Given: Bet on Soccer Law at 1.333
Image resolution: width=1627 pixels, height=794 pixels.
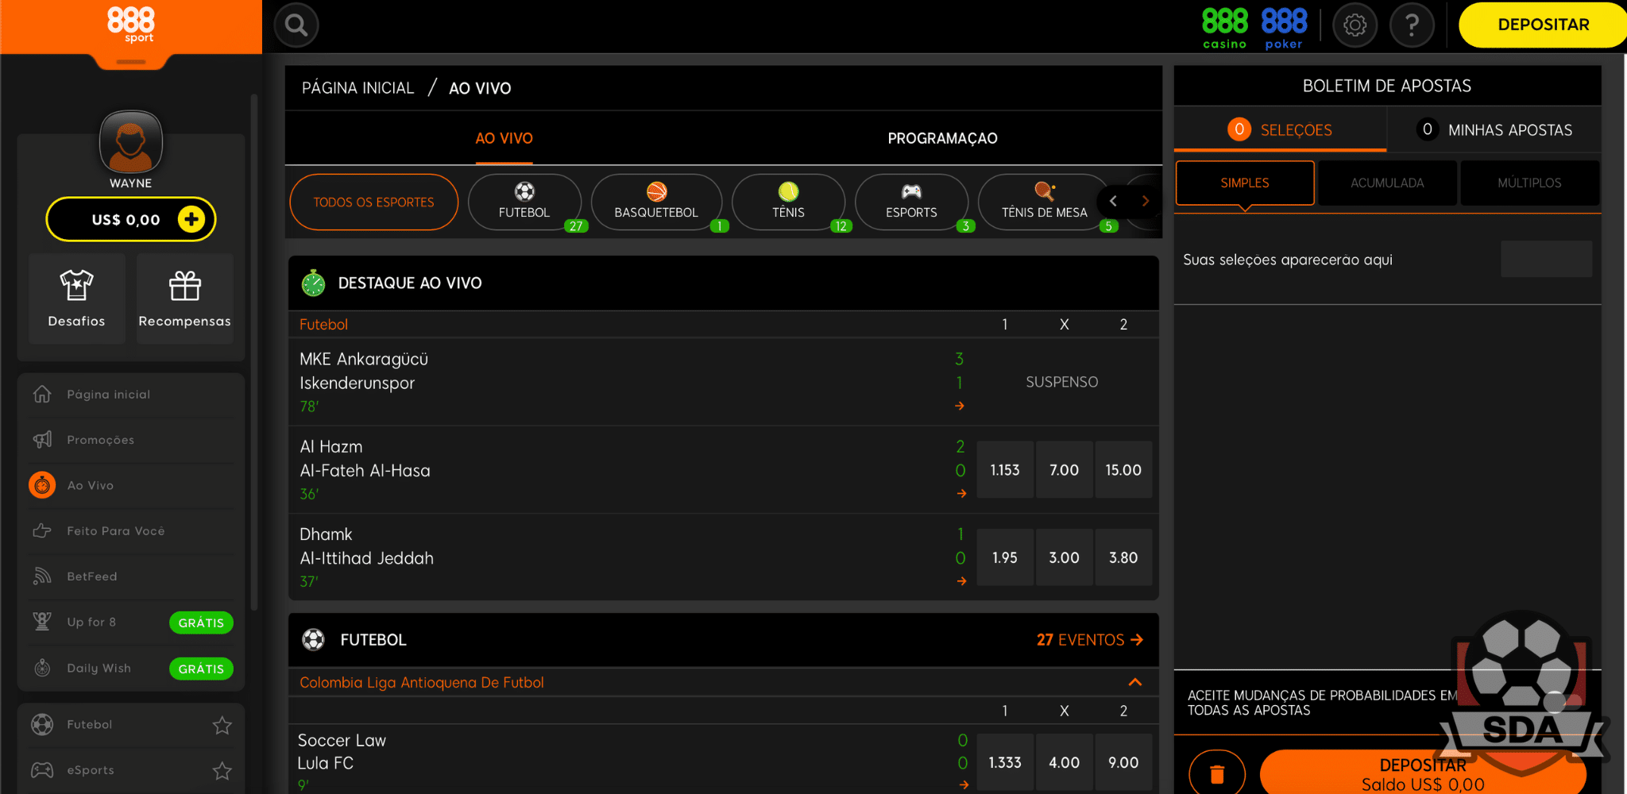Looking at the screenshot, I should click(x=1005, y=762).
